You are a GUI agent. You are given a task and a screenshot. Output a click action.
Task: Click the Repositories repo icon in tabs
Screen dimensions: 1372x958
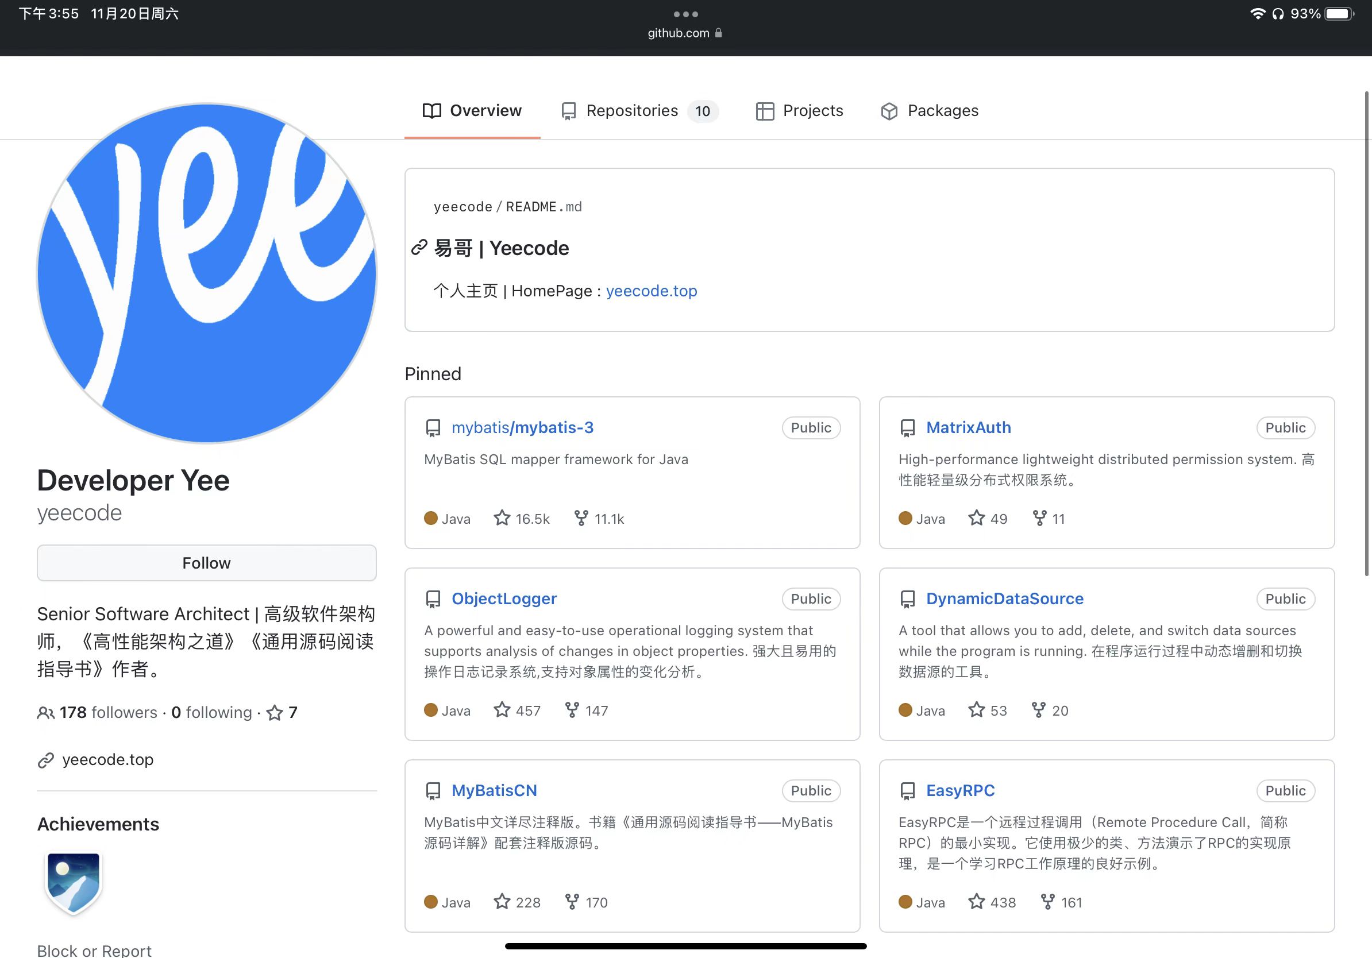pos(569,111)
